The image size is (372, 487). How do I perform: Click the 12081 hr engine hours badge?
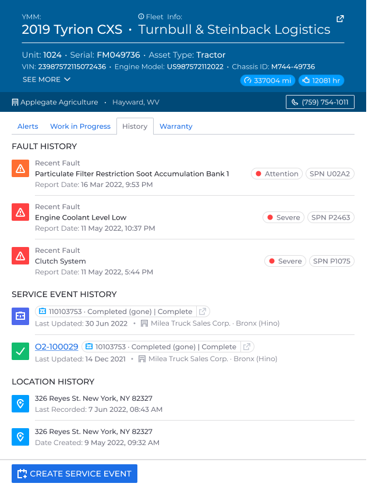pos(321,80)
